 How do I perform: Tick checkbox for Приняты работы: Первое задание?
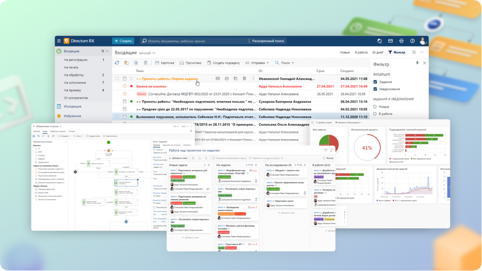(117, 79)
